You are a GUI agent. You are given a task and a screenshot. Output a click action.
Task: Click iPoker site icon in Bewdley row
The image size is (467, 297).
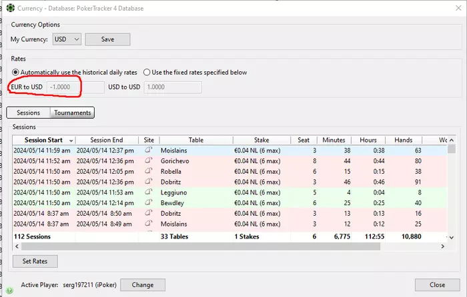[x=149, y=202]
